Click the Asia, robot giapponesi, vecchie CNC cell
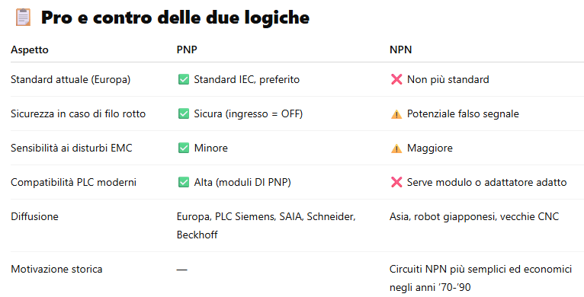Screen dimensions: 584x297 click(474, 217)
